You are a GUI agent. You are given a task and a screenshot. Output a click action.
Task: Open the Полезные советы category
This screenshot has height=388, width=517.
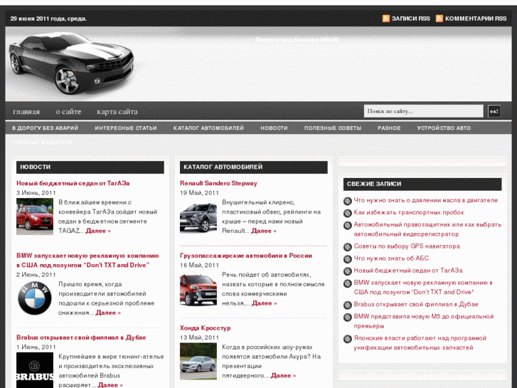point(333,128)
